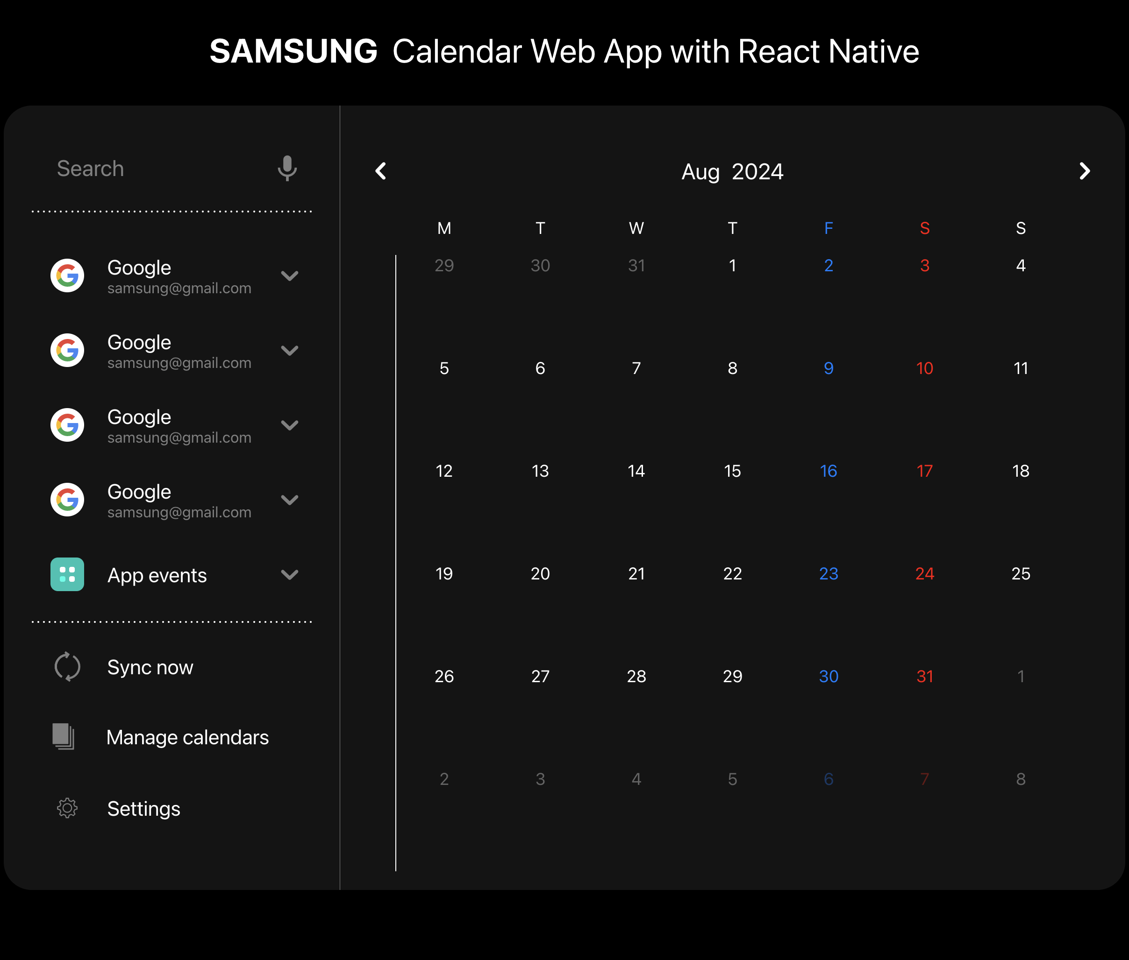Navigate to September with the forward arrow

[1084, 171]
